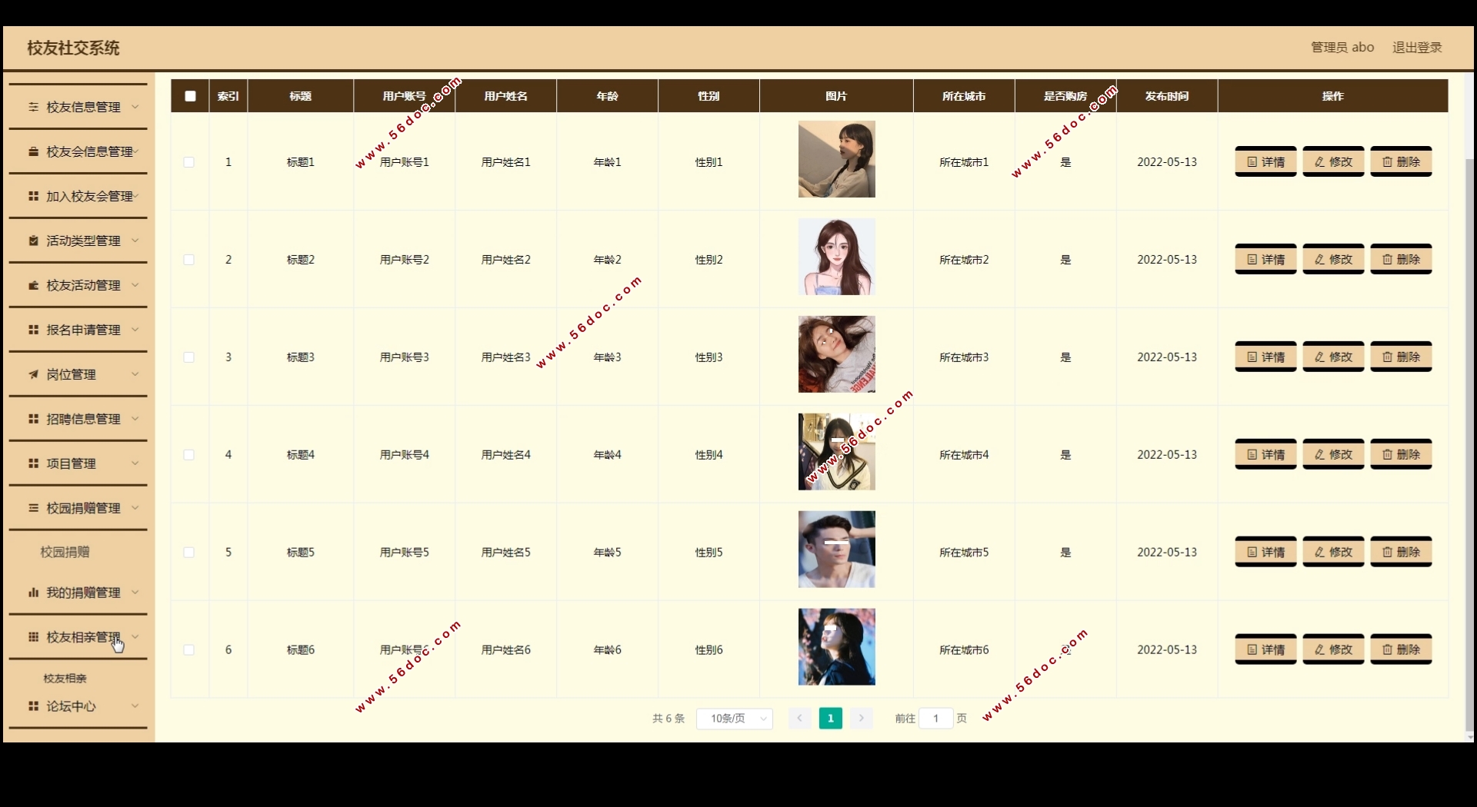Viewport: 1477px width, 807px height.
Task: Click 修改 button for 标题5
Action: (x=1333, y=553)
